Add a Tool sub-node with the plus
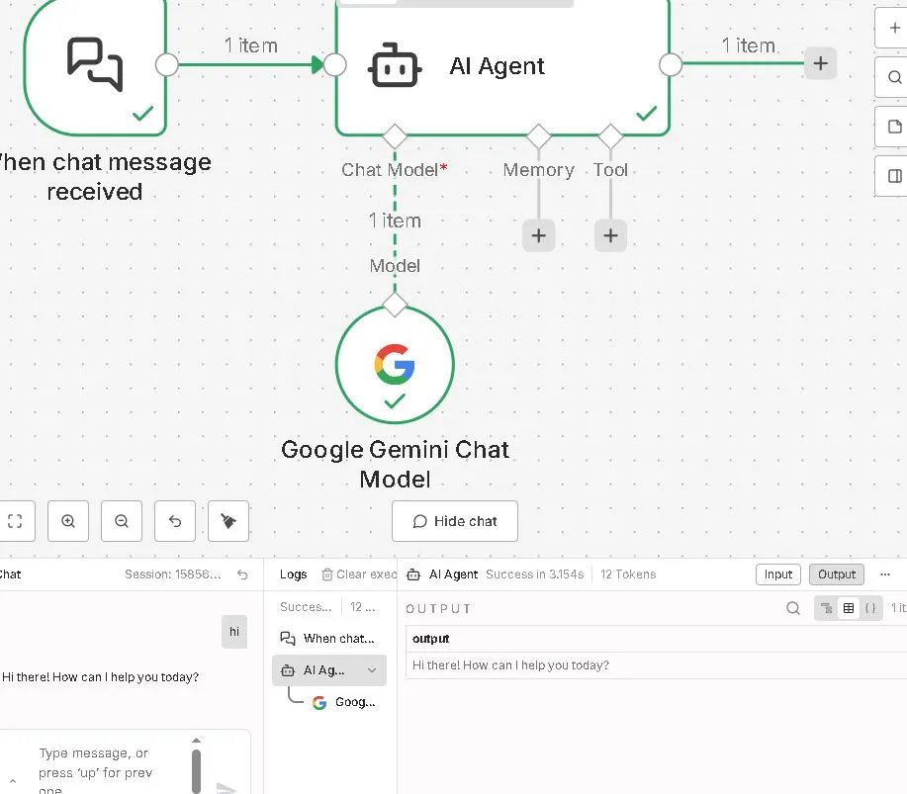This screenshot has width=907, height=794. 610,235
